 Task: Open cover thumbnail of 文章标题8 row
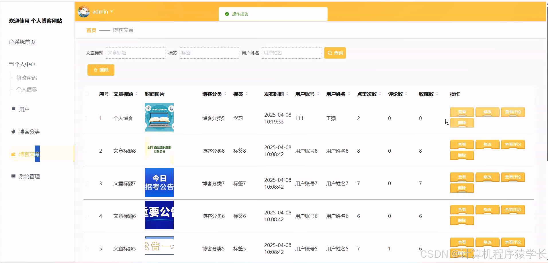(159, 150)
